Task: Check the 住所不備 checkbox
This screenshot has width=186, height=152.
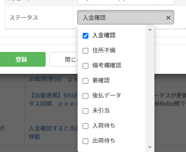Action: (85, 51)
